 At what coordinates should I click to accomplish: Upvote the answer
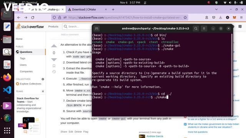click(x=54, y=46)
